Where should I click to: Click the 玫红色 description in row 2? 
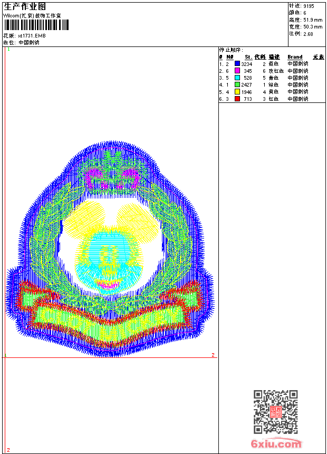click(x=276, y=71)
